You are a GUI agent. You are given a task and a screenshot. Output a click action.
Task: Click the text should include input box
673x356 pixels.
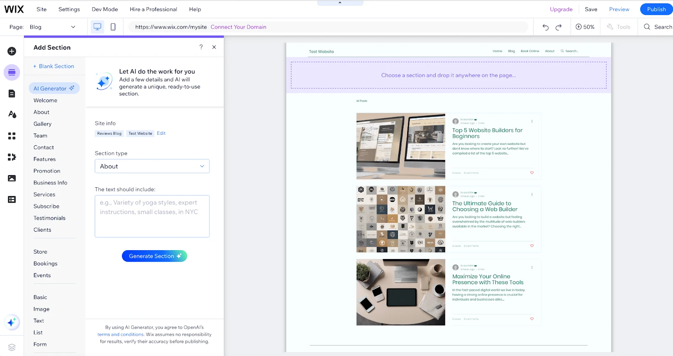[x=152, y=216]
